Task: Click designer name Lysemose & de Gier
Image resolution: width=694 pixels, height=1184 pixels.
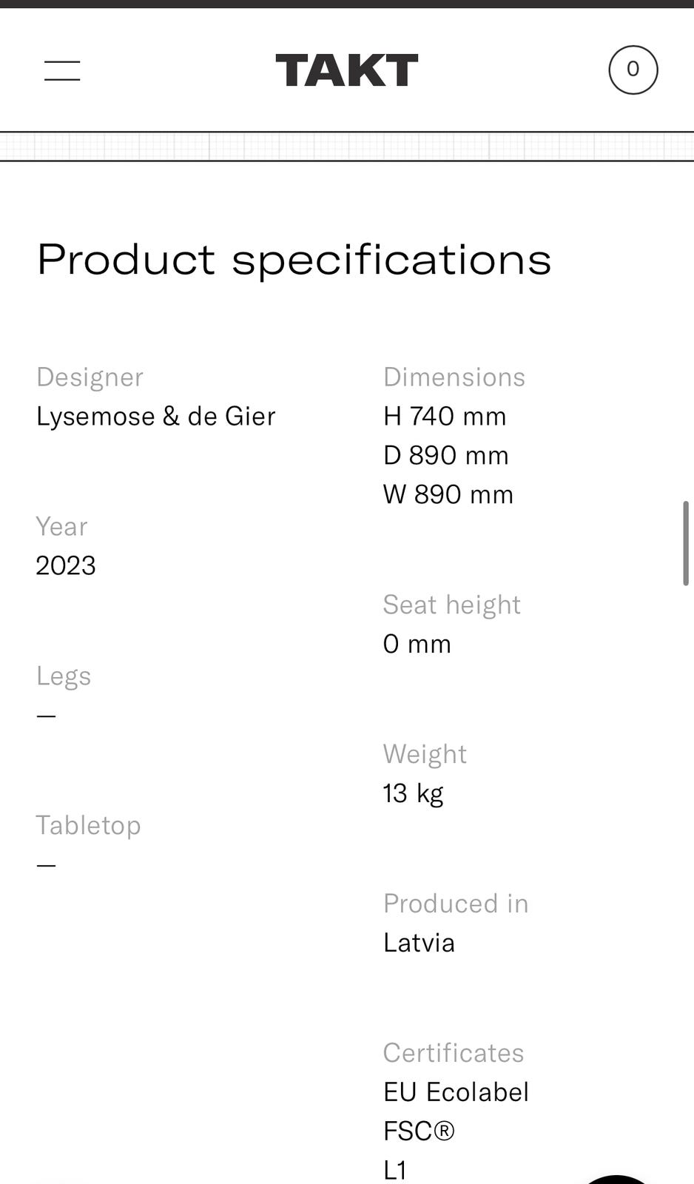Action: (x=155, y=417)
